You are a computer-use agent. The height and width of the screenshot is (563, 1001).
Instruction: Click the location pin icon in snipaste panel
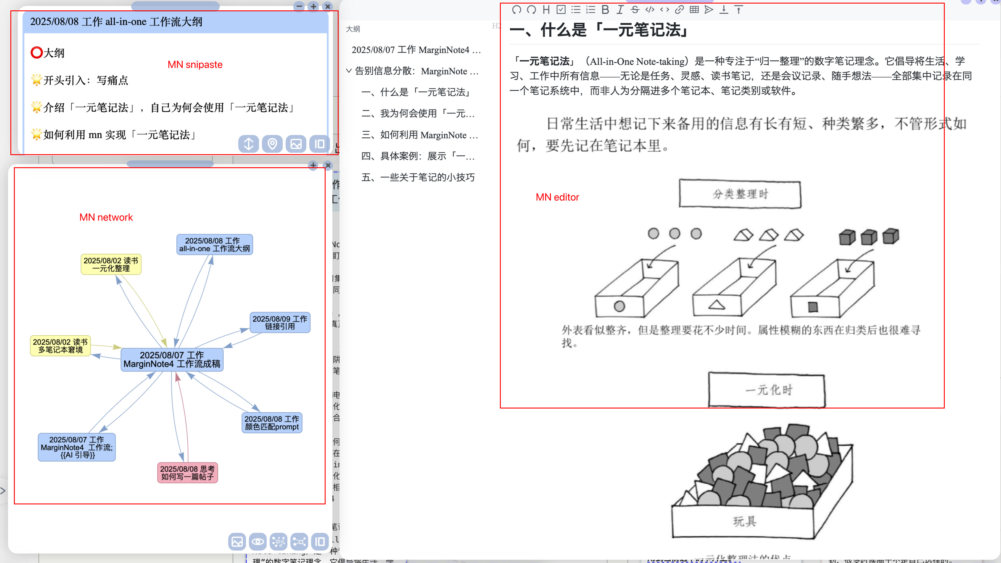coord(272,144)
